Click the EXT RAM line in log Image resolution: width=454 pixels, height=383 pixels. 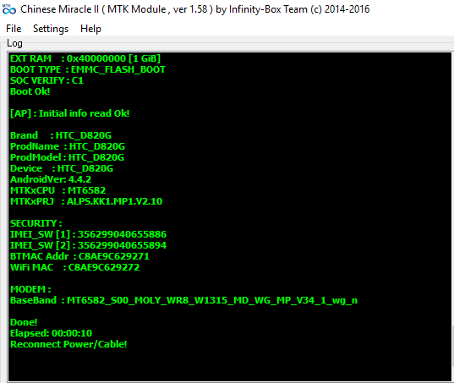(x=85, y=58)
